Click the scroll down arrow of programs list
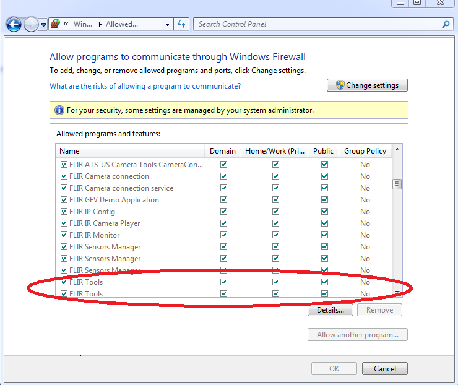458x385 pixels. coord(397,292)
